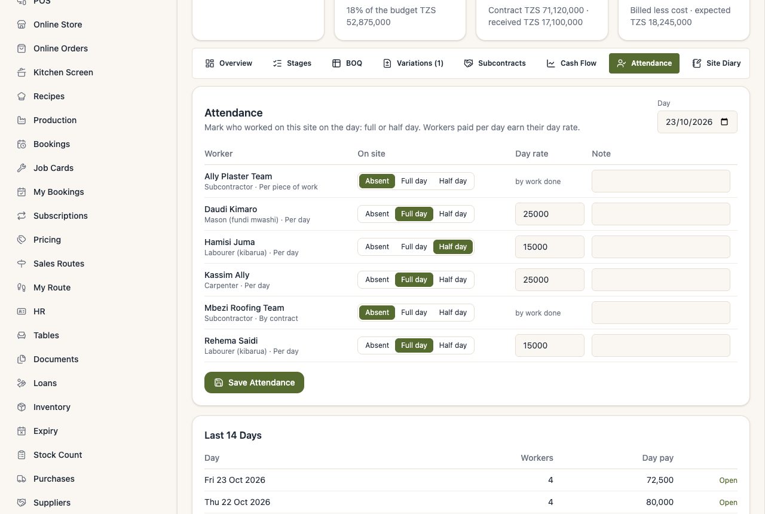This screenshot has height=514, width=765.
Task: Open HR id-card icon
Action: click(22, 311)
